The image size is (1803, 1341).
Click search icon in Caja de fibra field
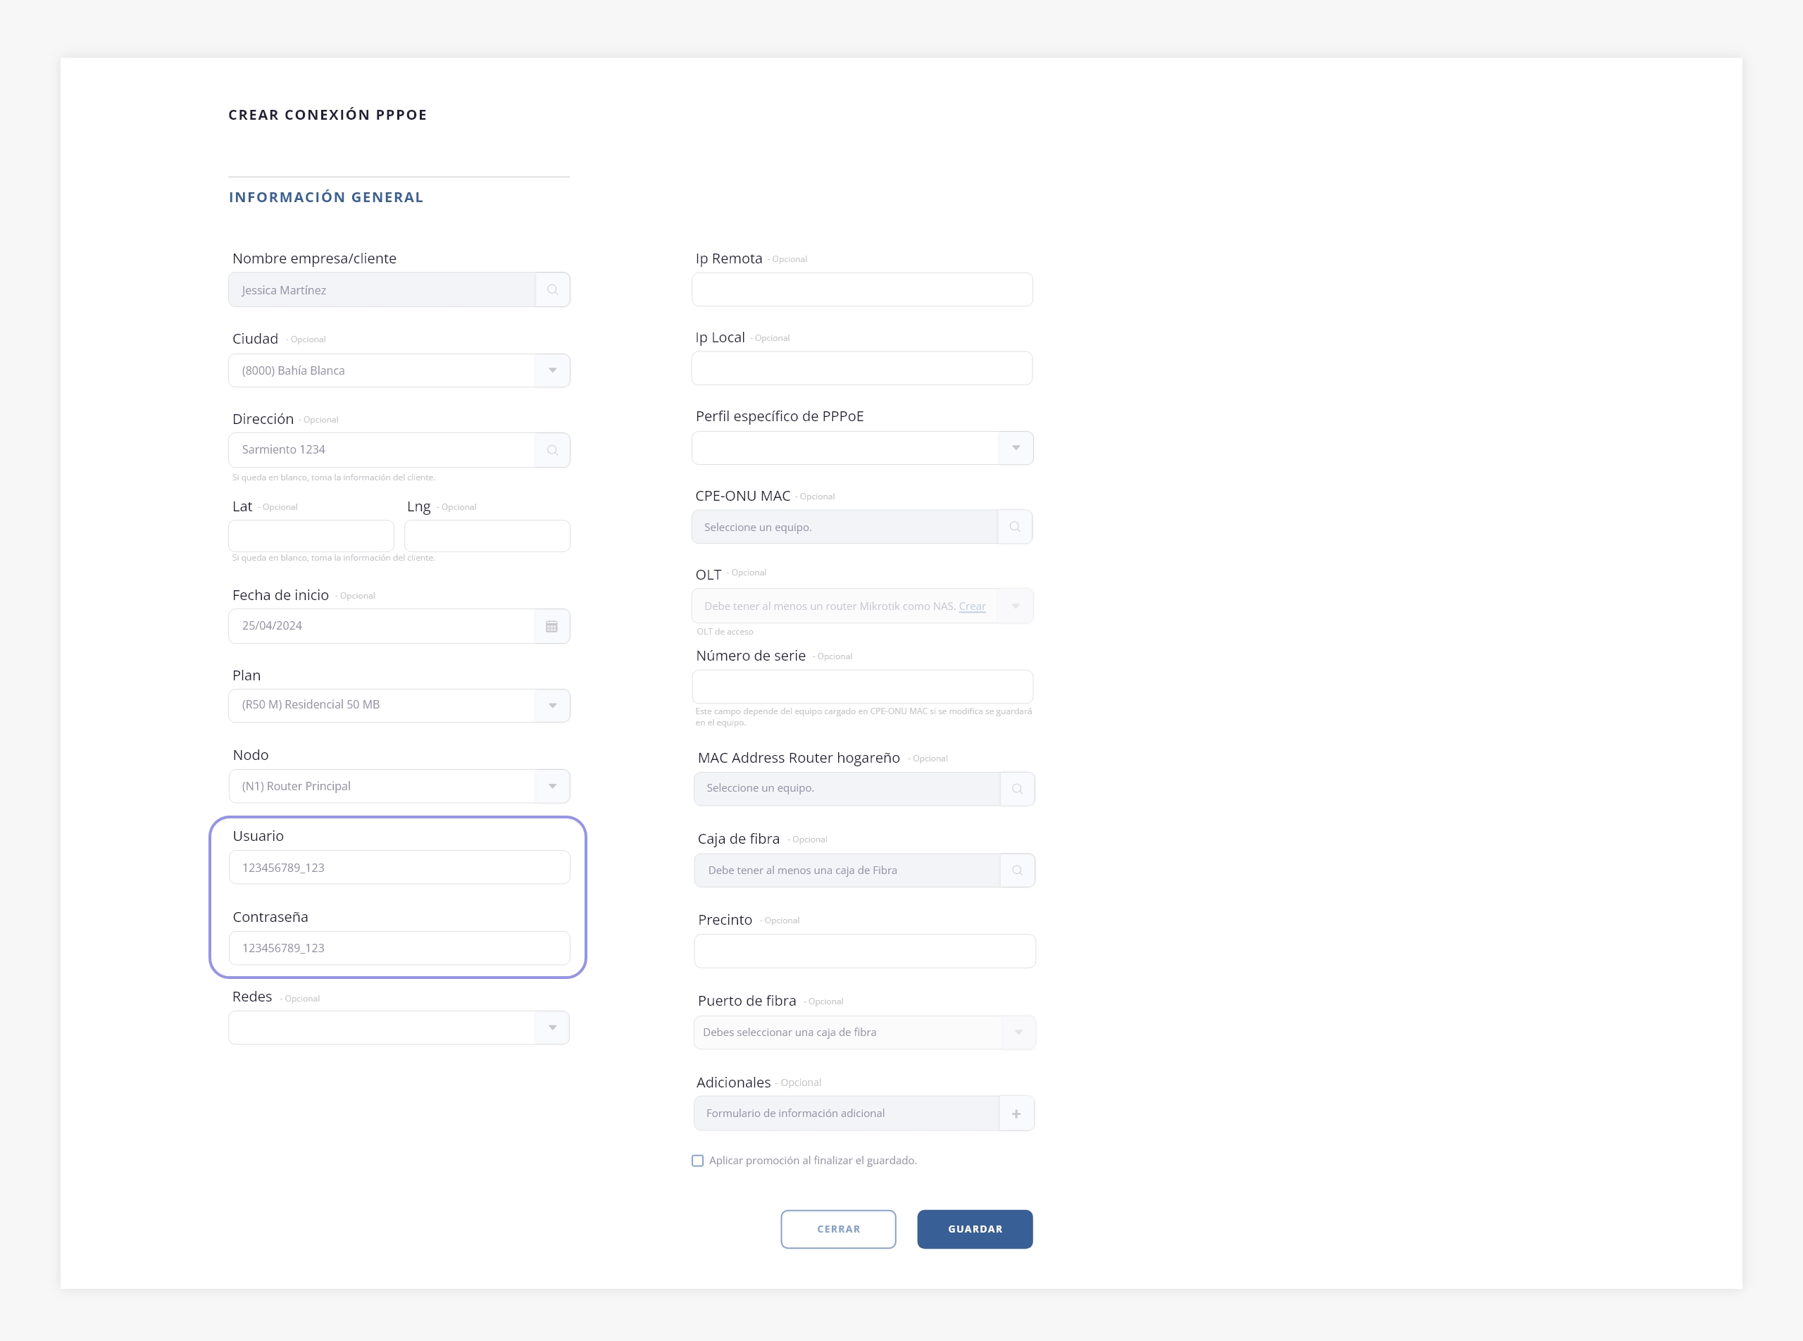(x=1017, y=871)
